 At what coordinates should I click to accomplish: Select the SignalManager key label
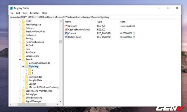[x=33, y=101]
